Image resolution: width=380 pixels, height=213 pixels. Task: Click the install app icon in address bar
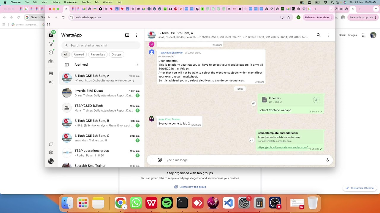pos(282,17)
